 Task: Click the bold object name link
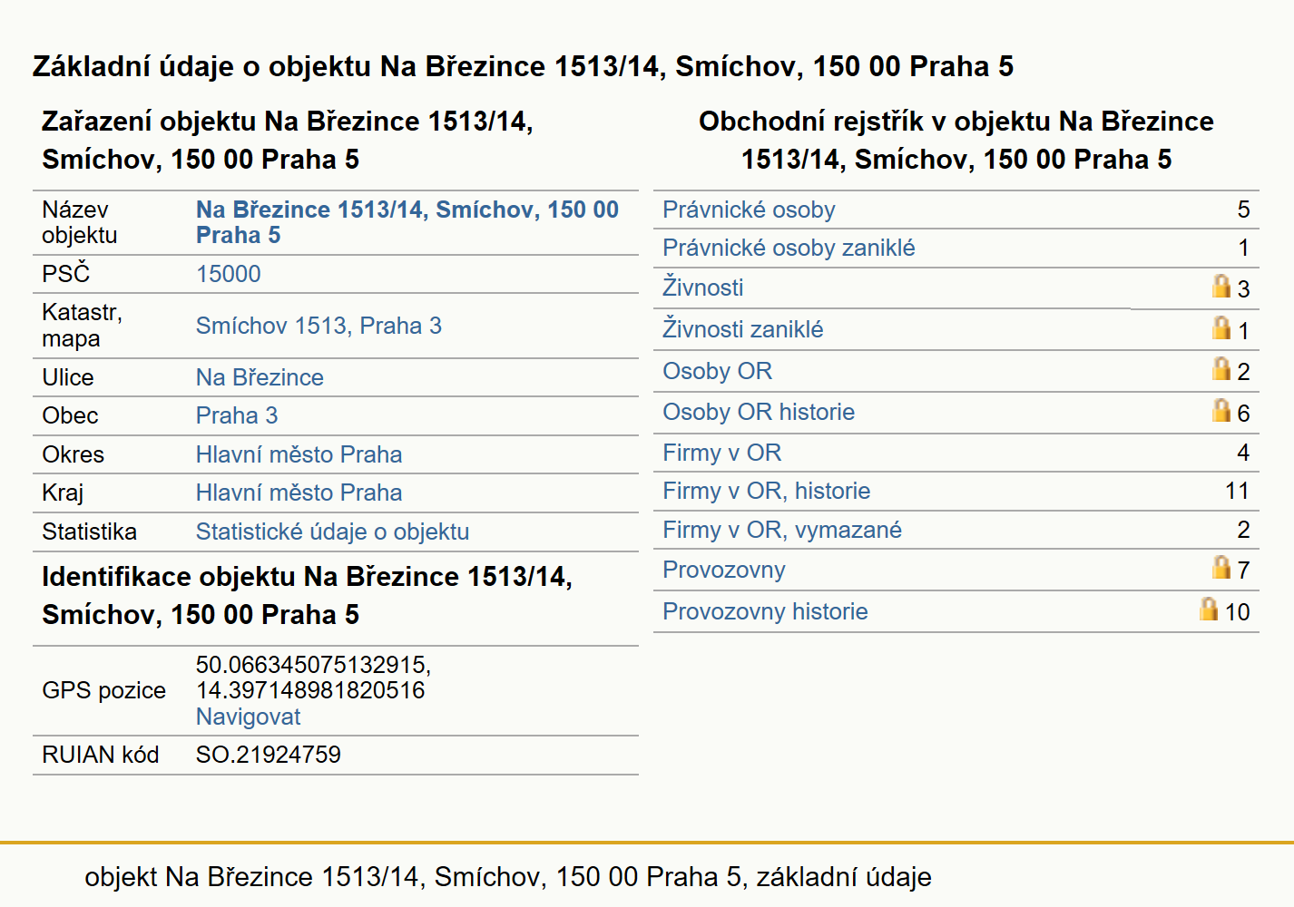tap(407, 222)
